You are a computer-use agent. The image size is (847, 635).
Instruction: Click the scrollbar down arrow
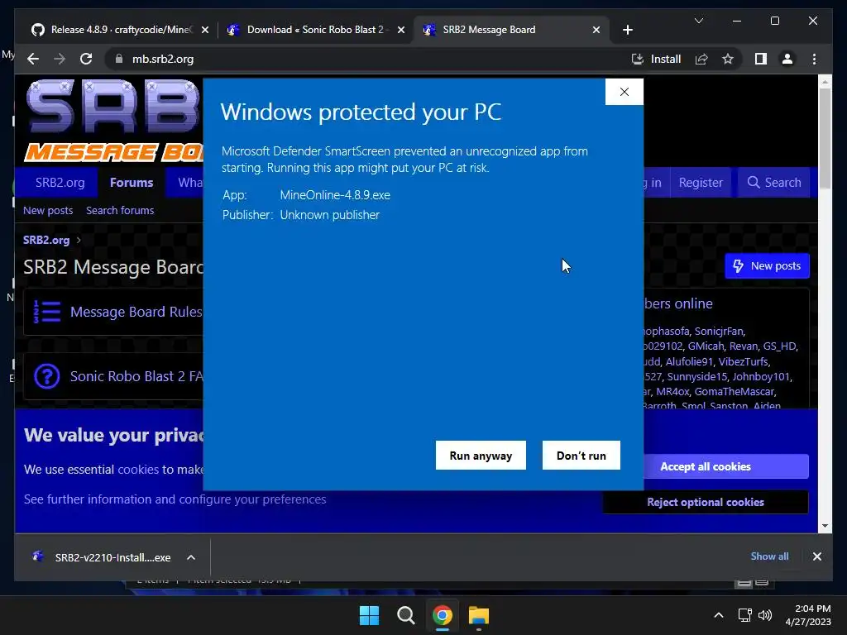[x=825, y=525]
